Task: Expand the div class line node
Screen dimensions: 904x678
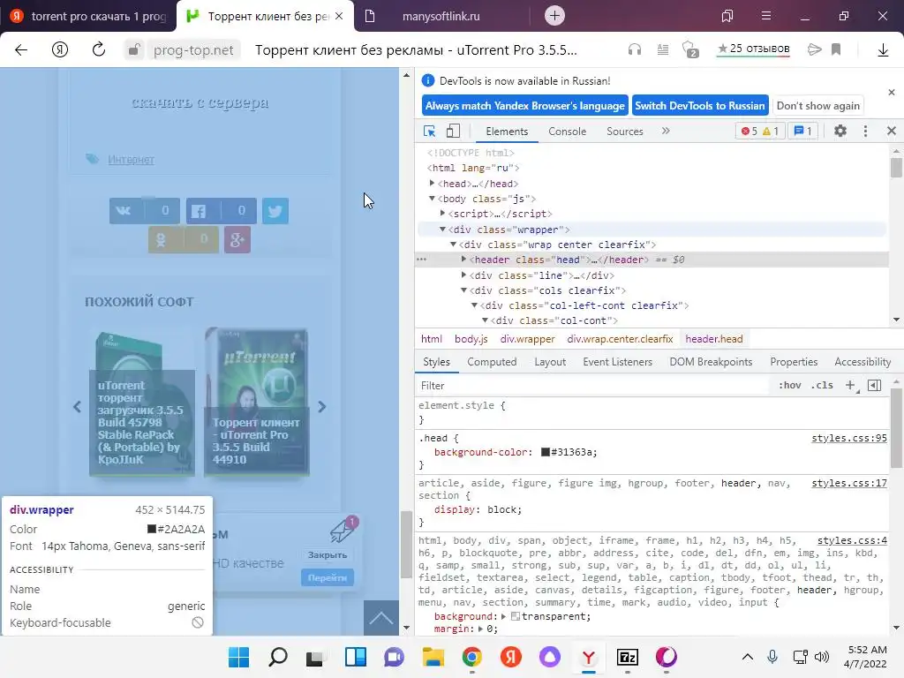Action: 463,275
